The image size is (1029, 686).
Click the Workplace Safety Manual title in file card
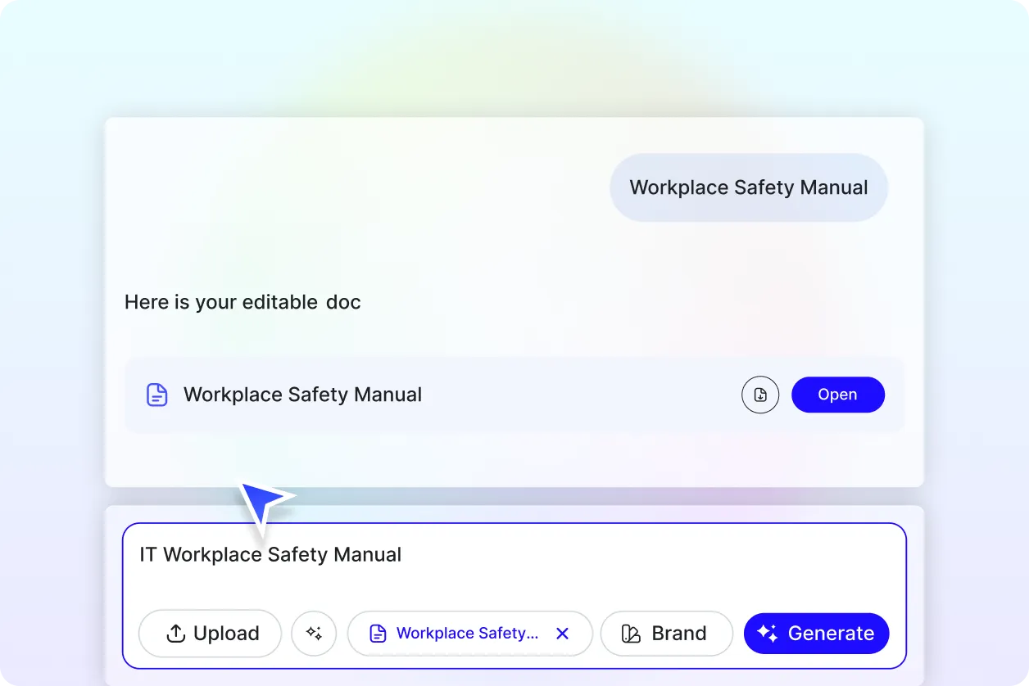pyautogui.click(x=302, y=395)
